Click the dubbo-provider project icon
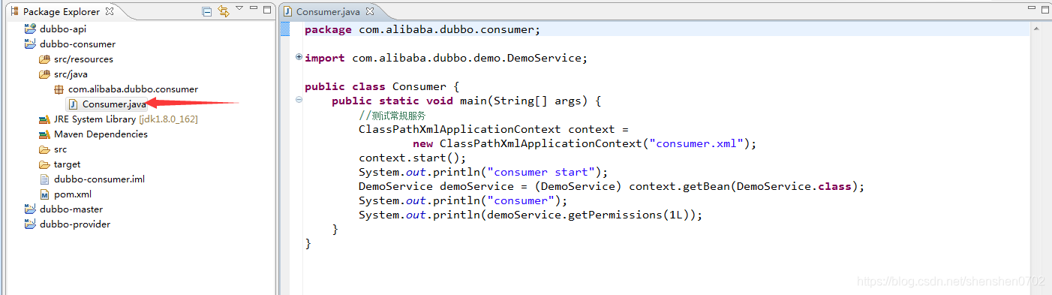Image resolution: width=1052 pixels, height=295 pixels. click(30, 224)
